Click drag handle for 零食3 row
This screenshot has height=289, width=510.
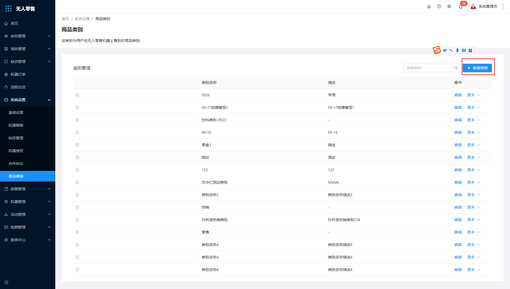point(77,145)
